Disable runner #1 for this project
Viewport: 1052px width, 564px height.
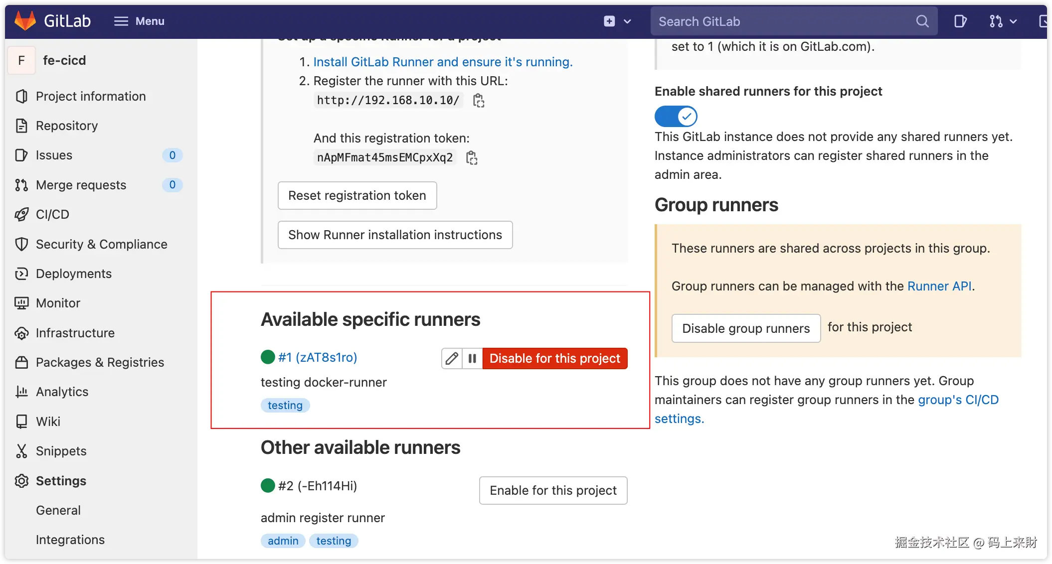554,358
